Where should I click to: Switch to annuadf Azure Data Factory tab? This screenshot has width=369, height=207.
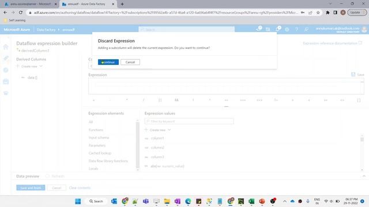(x=87, y=4)
